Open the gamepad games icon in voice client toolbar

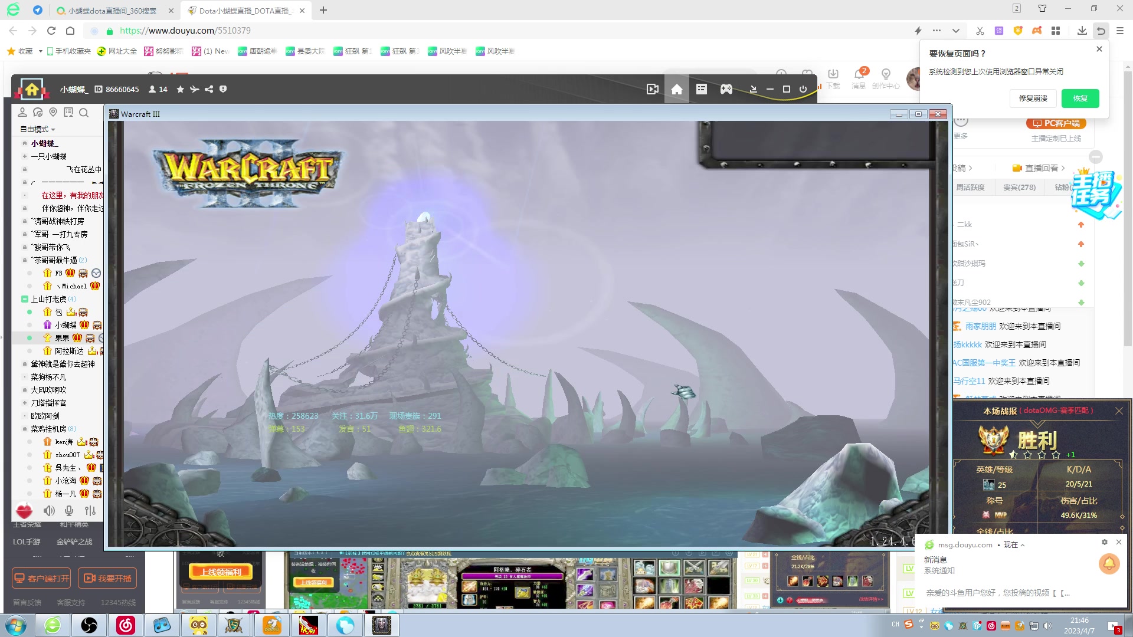coord(726,89)
